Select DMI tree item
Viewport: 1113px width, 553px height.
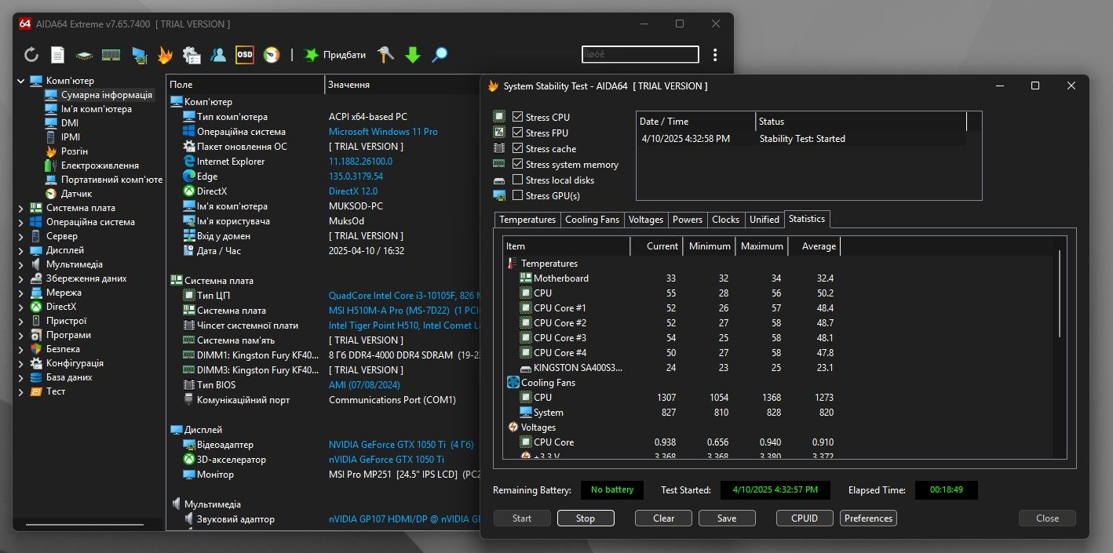click(x=70, y=123)
